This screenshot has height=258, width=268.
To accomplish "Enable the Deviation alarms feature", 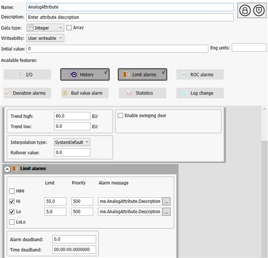I will coord(27,93).
